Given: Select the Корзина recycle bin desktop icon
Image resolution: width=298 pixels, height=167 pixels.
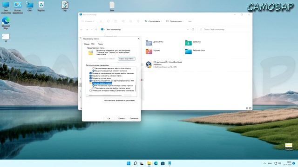Looking at the screenshot, I should click(x=41, y=6).
